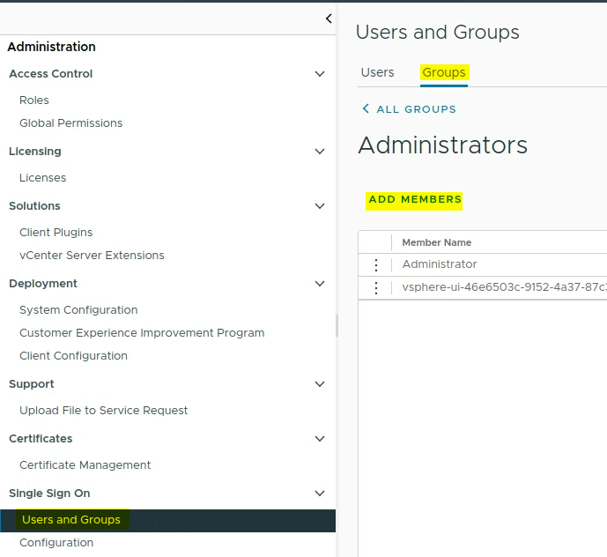Image resolution: width=607 pixels, height=557 pixels.
Task: Open Roles under Access Control
Action: [34, 100]
